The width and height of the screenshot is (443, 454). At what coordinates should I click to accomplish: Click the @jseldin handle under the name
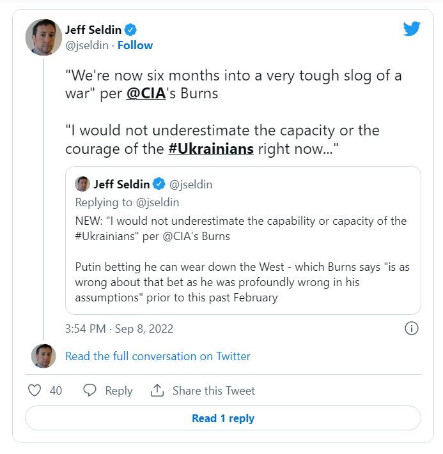coord(88,45)
